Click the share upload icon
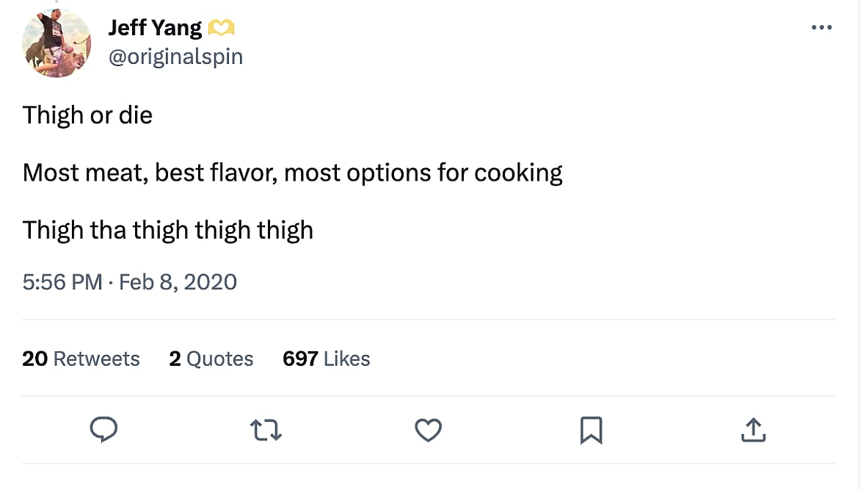 tap(752, 430)
